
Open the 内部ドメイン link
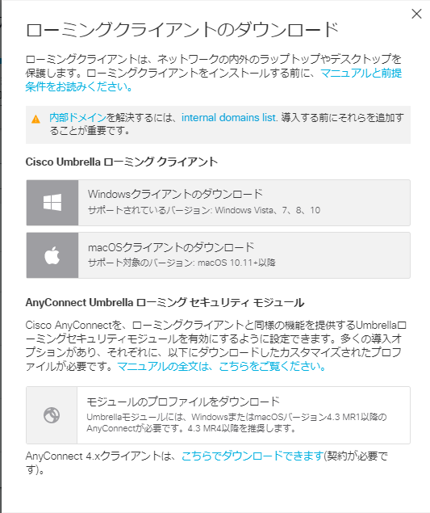[x=77, y=117]
